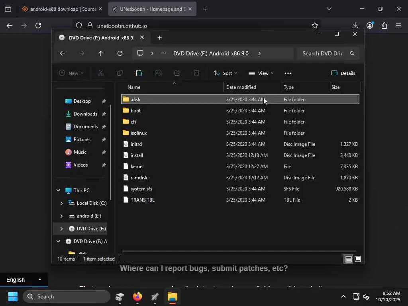Click the Paste clipboard icon
408x306 pixels.
(x=139, y=73)
